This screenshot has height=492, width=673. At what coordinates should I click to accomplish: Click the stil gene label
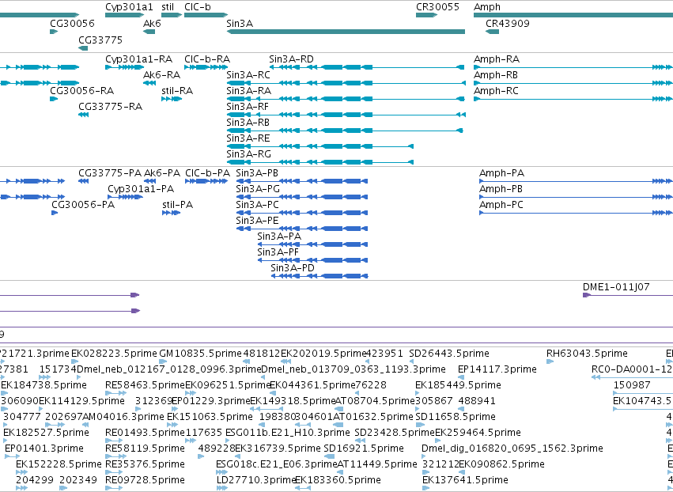tap(168, 7)
